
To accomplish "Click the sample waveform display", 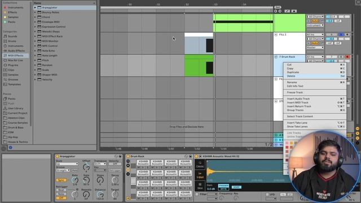I will [x=246, y=171].
